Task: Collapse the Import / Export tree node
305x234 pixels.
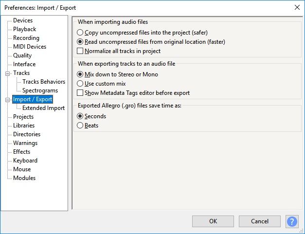Action: [8, 100]
